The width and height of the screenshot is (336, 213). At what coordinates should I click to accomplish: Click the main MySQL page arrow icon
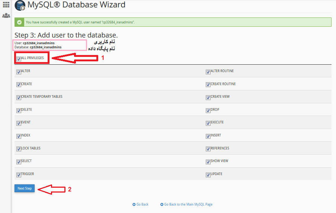162,204
